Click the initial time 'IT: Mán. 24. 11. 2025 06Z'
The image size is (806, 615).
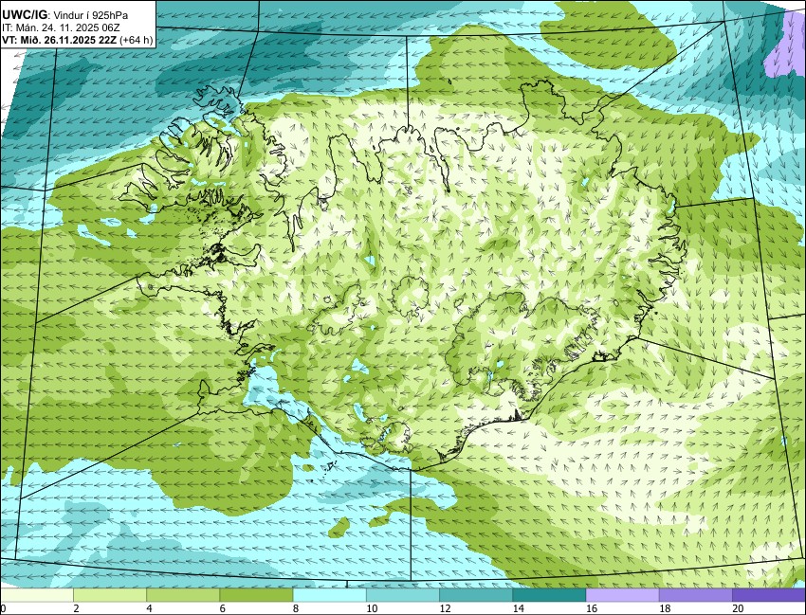coord(62,27)
